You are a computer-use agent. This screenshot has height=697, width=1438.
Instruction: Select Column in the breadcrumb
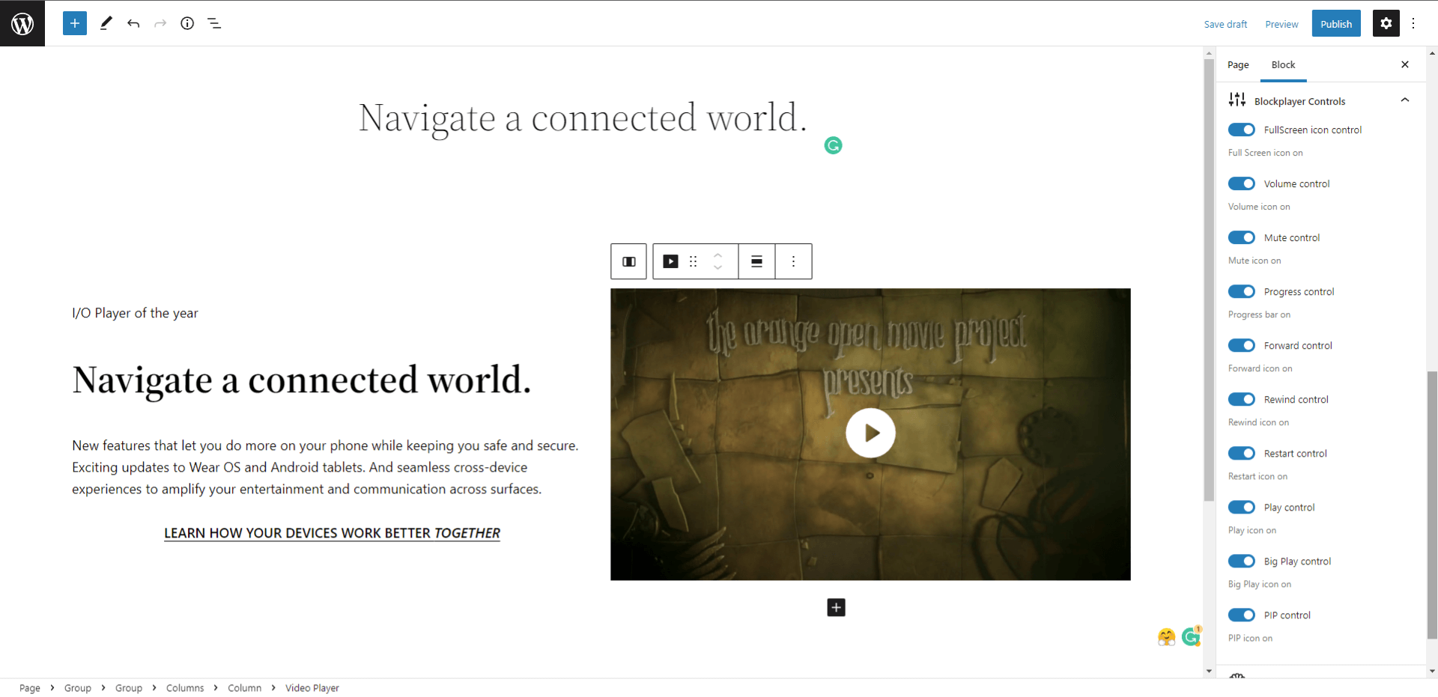click(x=245, y=688)
